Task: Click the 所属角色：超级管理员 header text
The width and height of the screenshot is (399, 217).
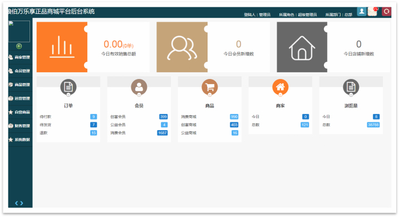Action: tap(298, 15)
